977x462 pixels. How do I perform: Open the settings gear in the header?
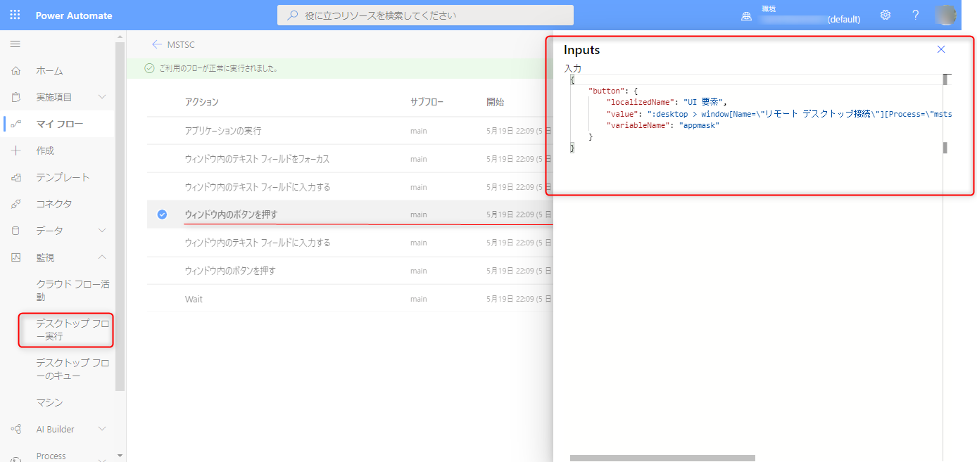(x=885, y=15)
